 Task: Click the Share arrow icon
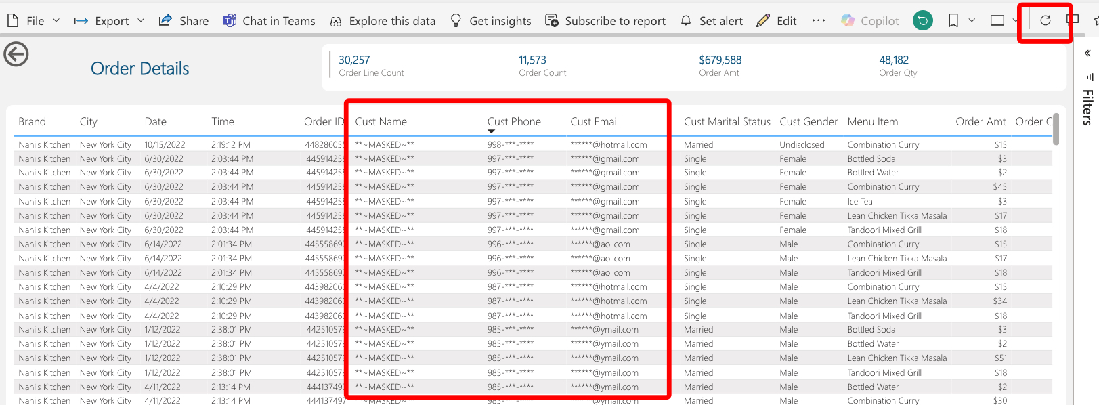[165, 21]
